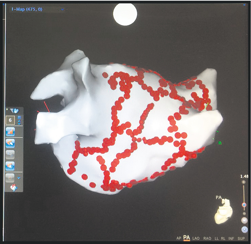The width and height of the screenshot is (251, 244).
Task: Expand the chevron beside the gray dot button
Action: [x=19, y=178]
